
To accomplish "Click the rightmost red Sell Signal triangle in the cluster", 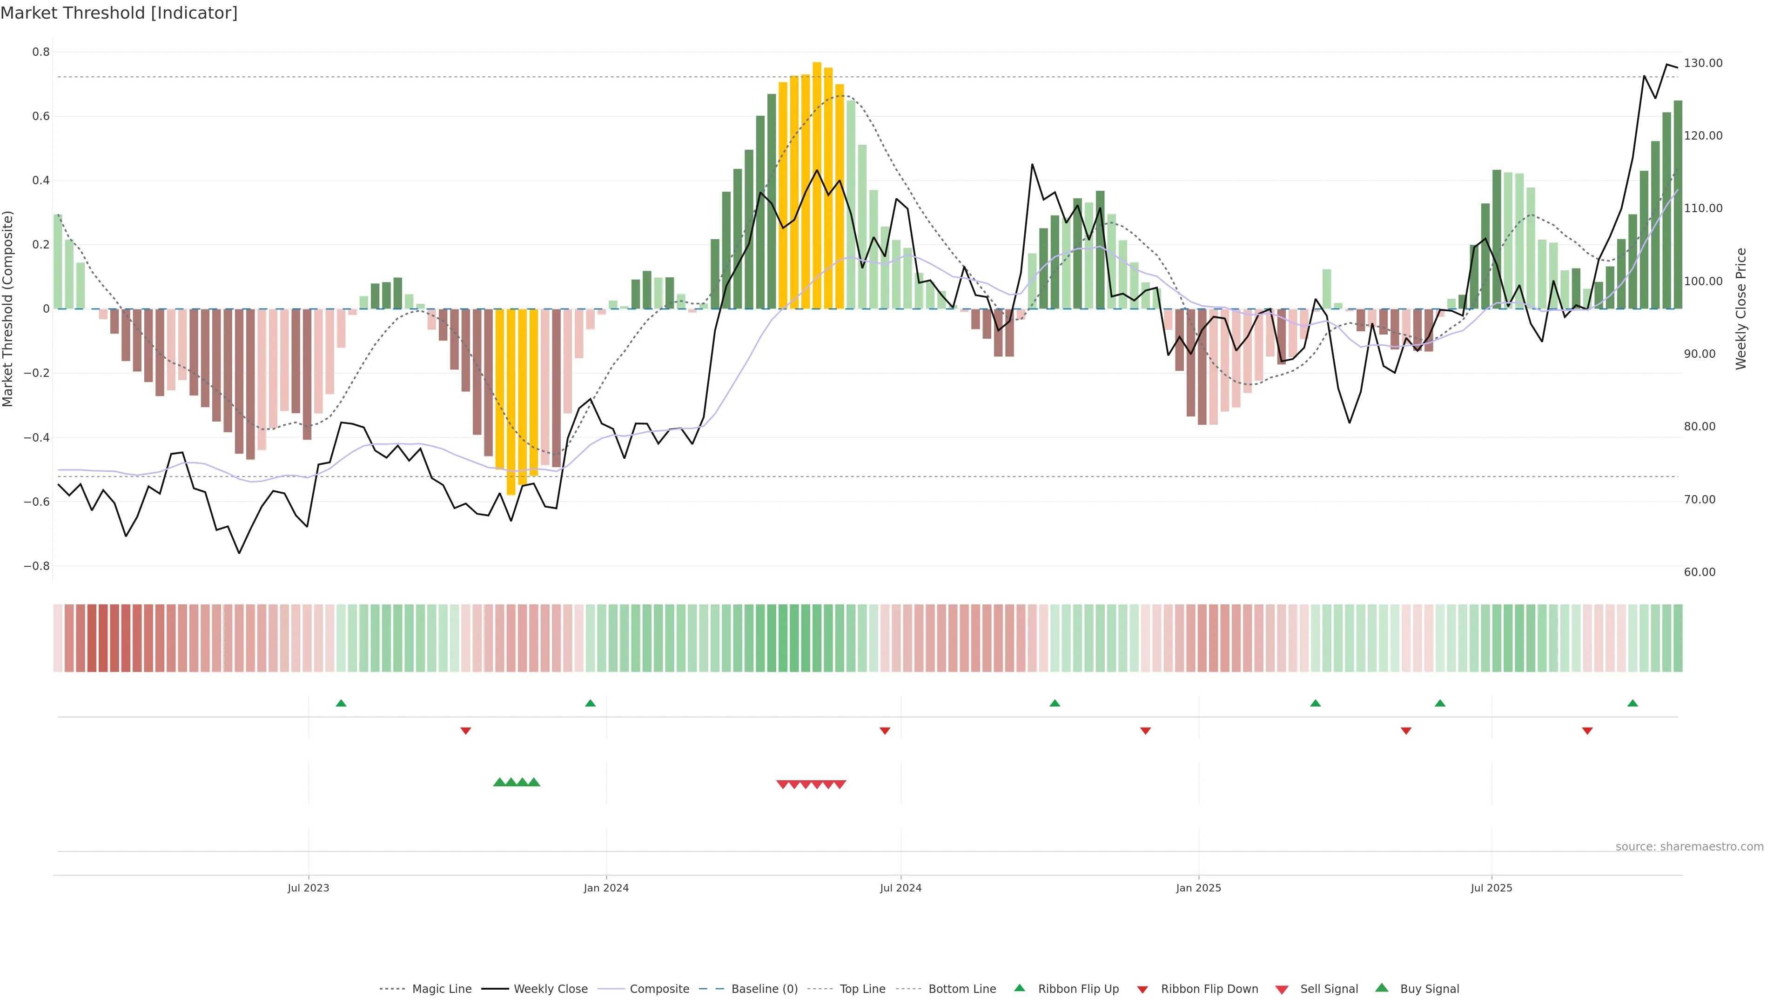I will point(840,784).
